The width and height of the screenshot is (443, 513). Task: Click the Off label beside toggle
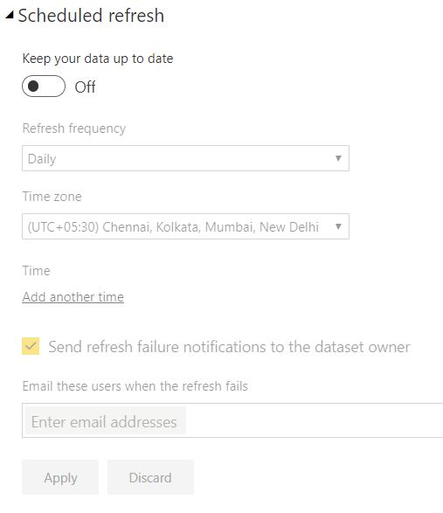coord(85,87)
